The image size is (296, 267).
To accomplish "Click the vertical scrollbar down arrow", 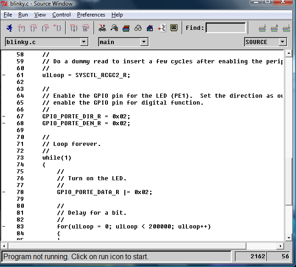I will click(289, 238).
